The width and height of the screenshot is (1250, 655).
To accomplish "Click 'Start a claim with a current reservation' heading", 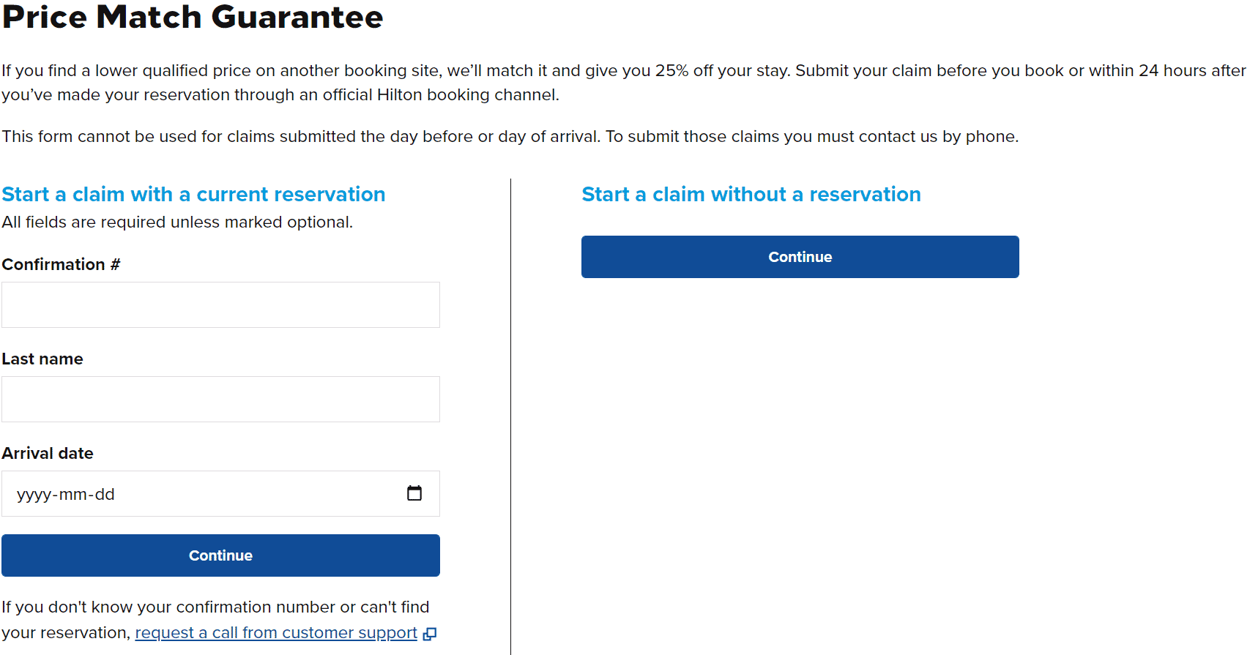I will [193, 194].
